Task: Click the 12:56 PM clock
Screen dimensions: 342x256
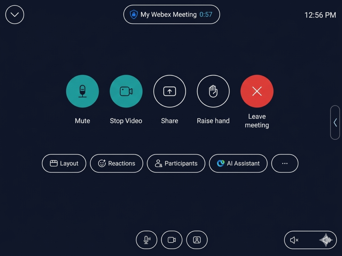Action: (x=320, y=15)
